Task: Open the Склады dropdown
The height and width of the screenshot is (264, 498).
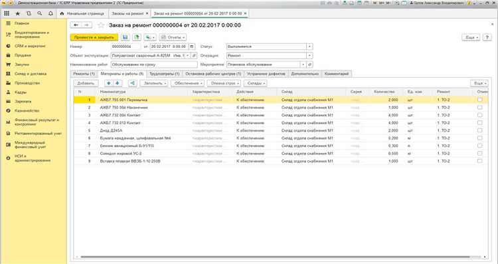Action: pos(256,83)
